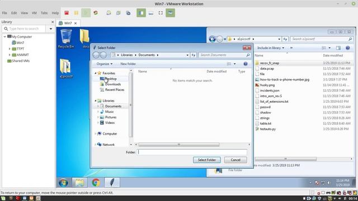Open the library search options dropdown
Screen dimensions: 358x201
(51, 28)
